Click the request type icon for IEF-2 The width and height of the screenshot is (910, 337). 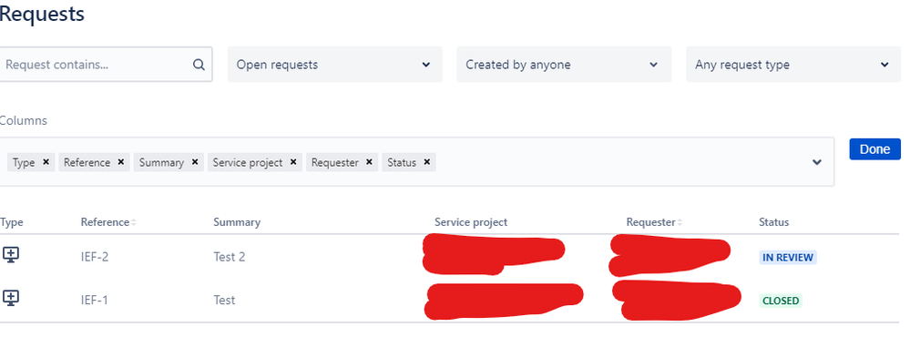click(11, 255)
